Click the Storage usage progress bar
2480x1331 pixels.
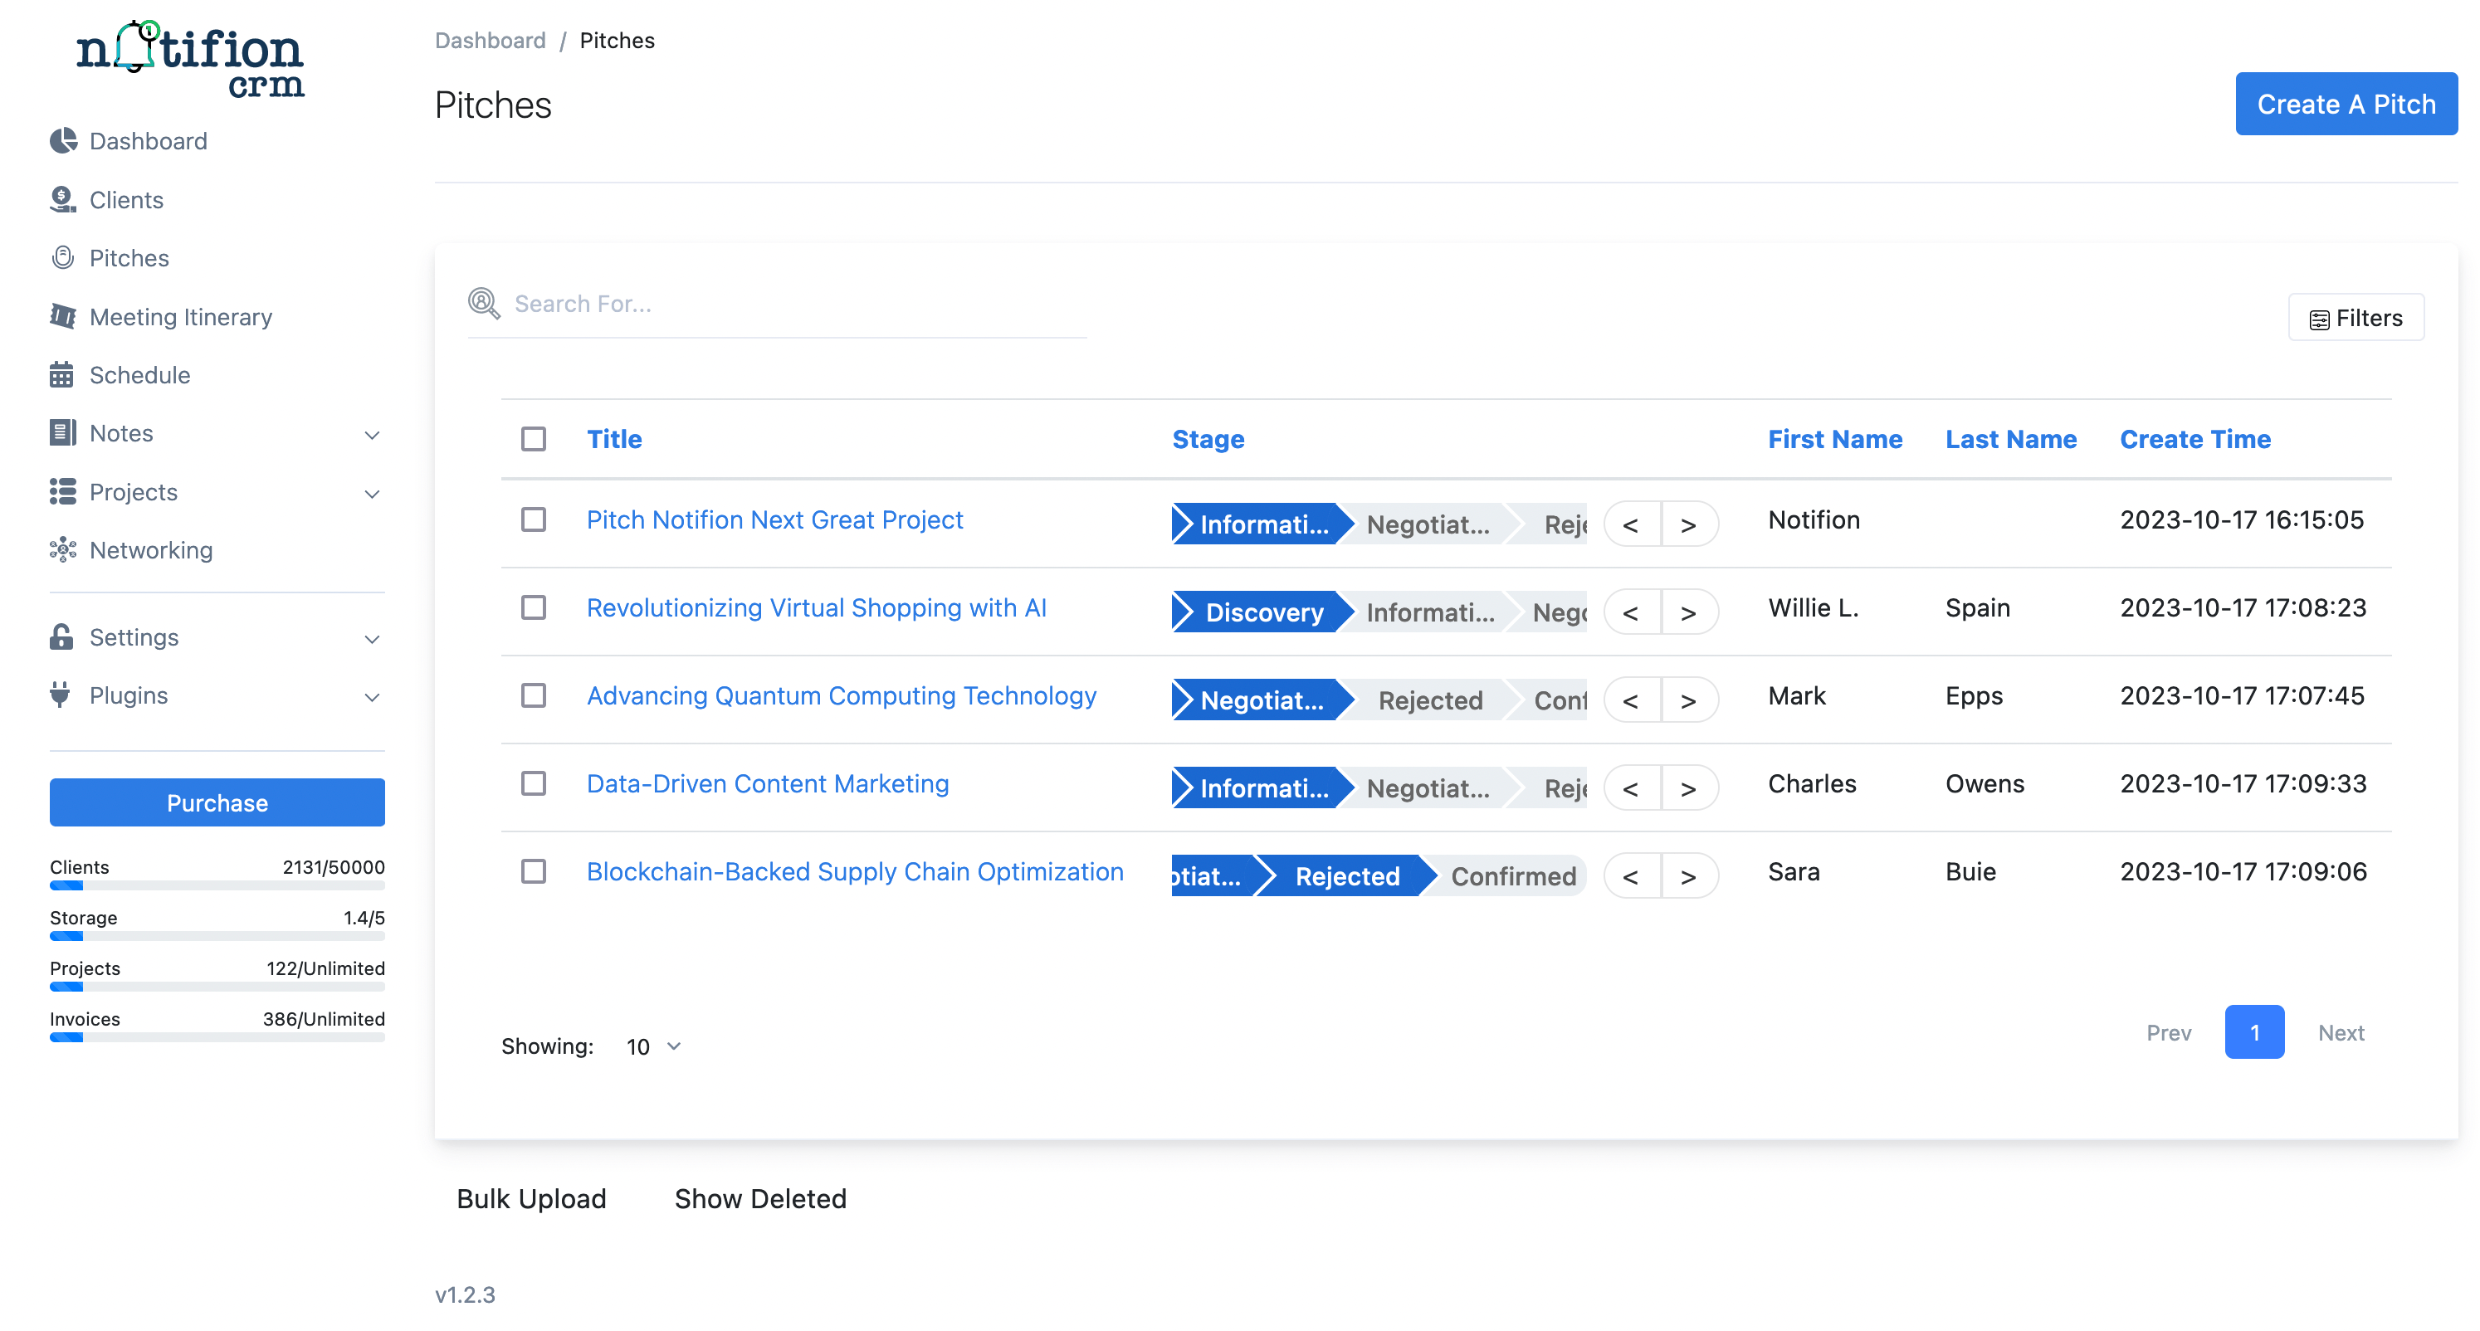point(217,934)
